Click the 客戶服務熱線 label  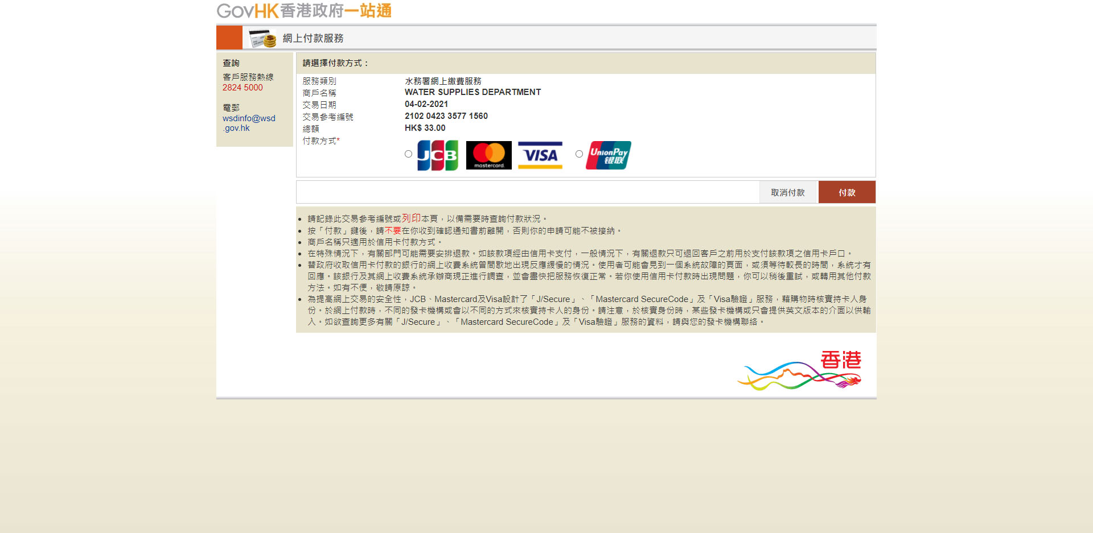(248, 77)
